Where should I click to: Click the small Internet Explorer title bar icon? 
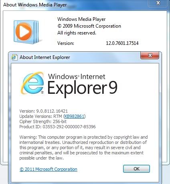[x=14, y=57]
